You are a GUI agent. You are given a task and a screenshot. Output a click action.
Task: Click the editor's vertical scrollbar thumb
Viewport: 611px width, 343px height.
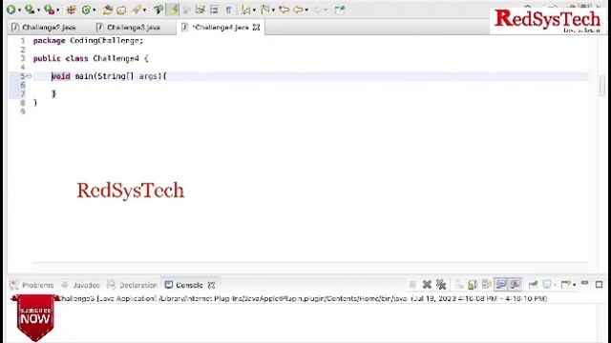[602, 85]
